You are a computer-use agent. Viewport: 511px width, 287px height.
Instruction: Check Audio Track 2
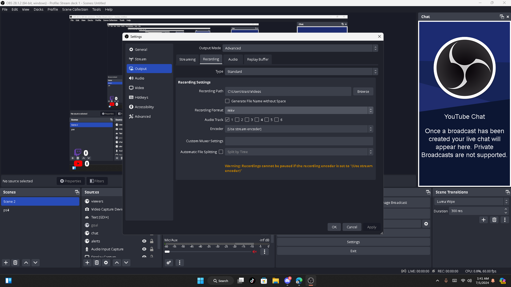coord(237,120)
